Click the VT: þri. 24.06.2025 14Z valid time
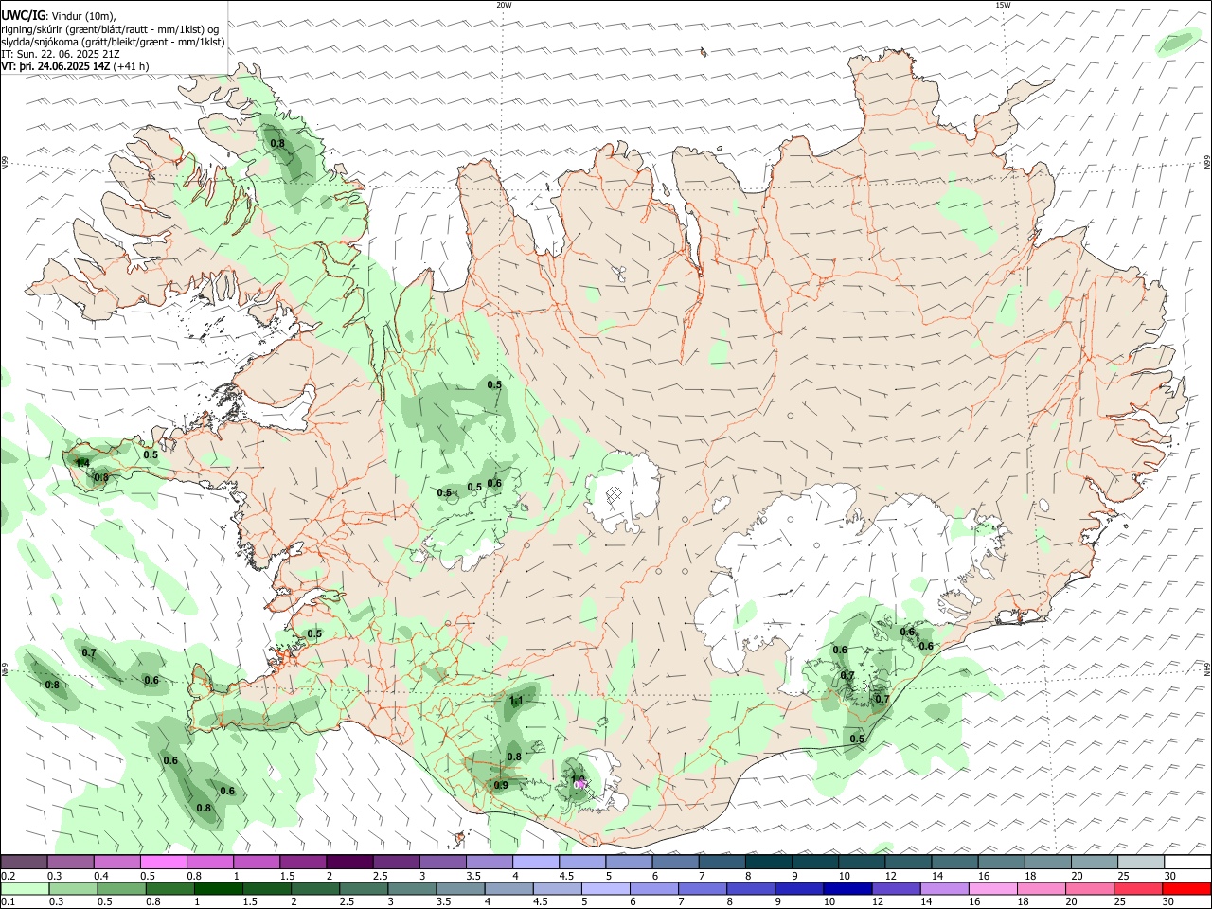The height and width of the screenshot is (909, 1212). [x=55, y=66]
